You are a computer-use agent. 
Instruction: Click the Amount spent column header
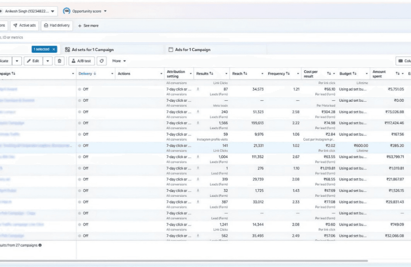[x=379, y=74]
